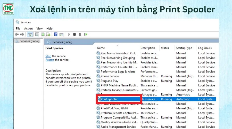Click gear icon beside Plug and Play
Viewport: 232px width, 129px height.
[x=98, y=80]
